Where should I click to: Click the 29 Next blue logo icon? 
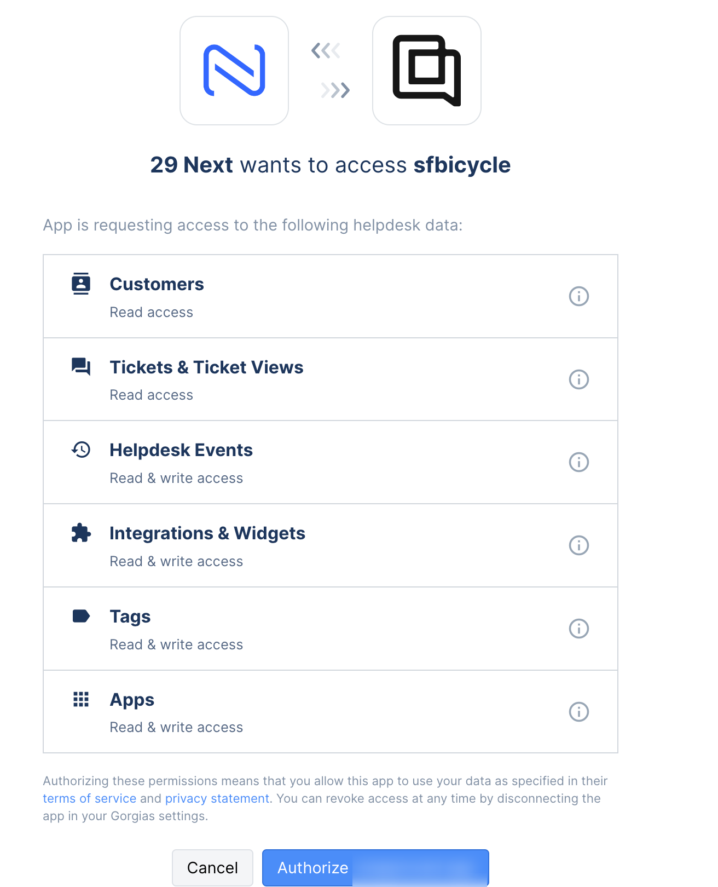[x=234, y=71]
